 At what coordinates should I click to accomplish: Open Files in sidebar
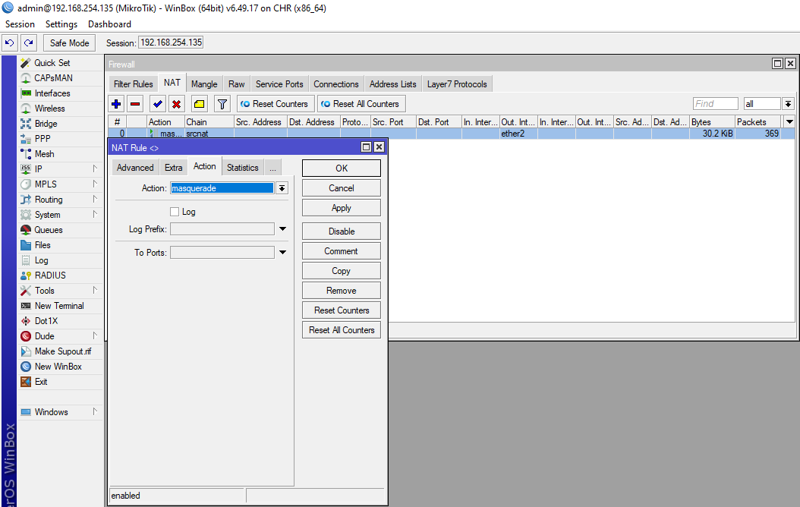pyautogui.click(x=43, y=245)
